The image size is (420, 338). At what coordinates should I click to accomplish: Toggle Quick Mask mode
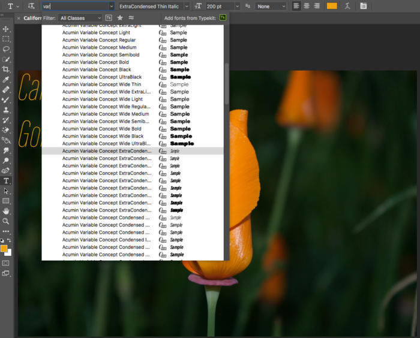5,263
